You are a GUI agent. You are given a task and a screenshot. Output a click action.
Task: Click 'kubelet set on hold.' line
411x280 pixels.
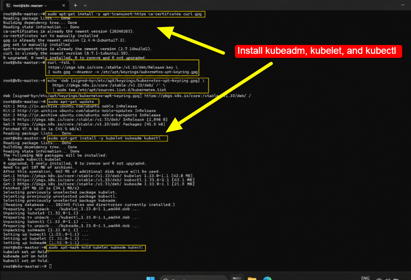[x=26, y=252]
